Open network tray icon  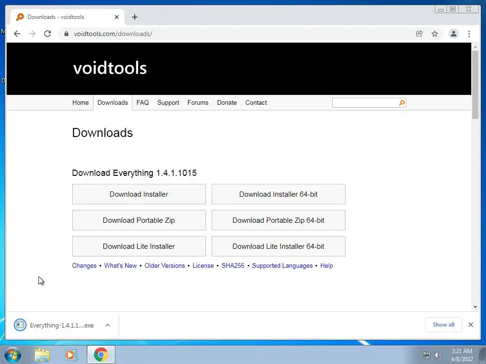427,355
